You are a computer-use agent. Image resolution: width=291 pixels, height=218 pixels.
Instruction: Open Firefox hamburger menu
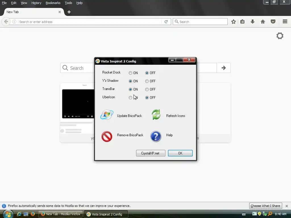point(285,22)
